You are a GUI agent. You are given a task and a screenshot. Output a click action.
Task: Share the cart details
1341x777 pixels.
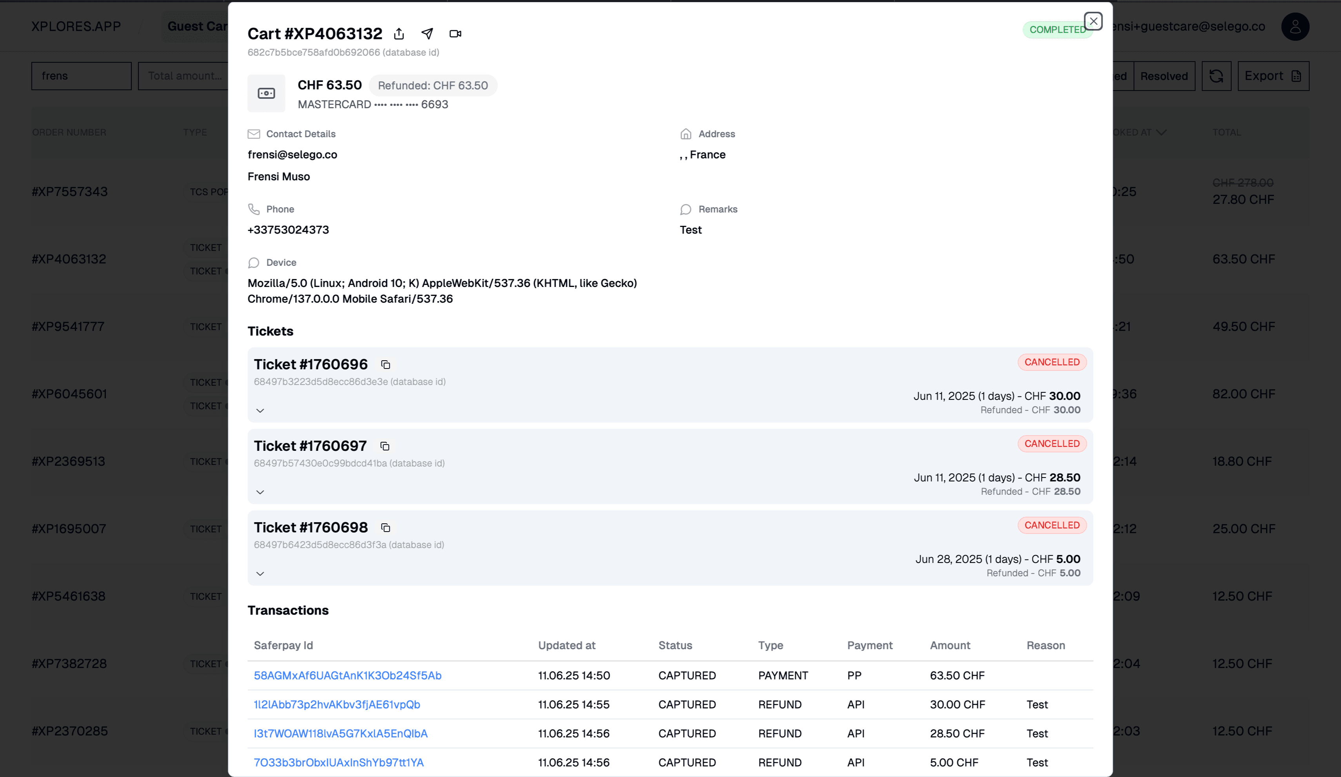click(x=399, y=33)
